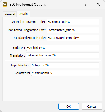This screenshot has width=105, height=112.
Task: Edit the Translated Episode Title field
Action: 73,38
